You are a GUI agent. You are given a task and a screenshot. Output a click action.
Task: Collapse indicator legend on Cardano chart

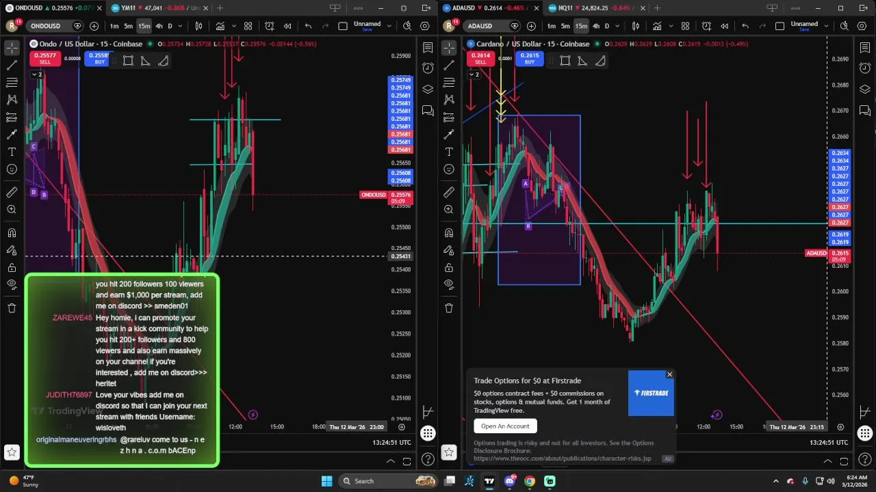(x=473, y=74)
